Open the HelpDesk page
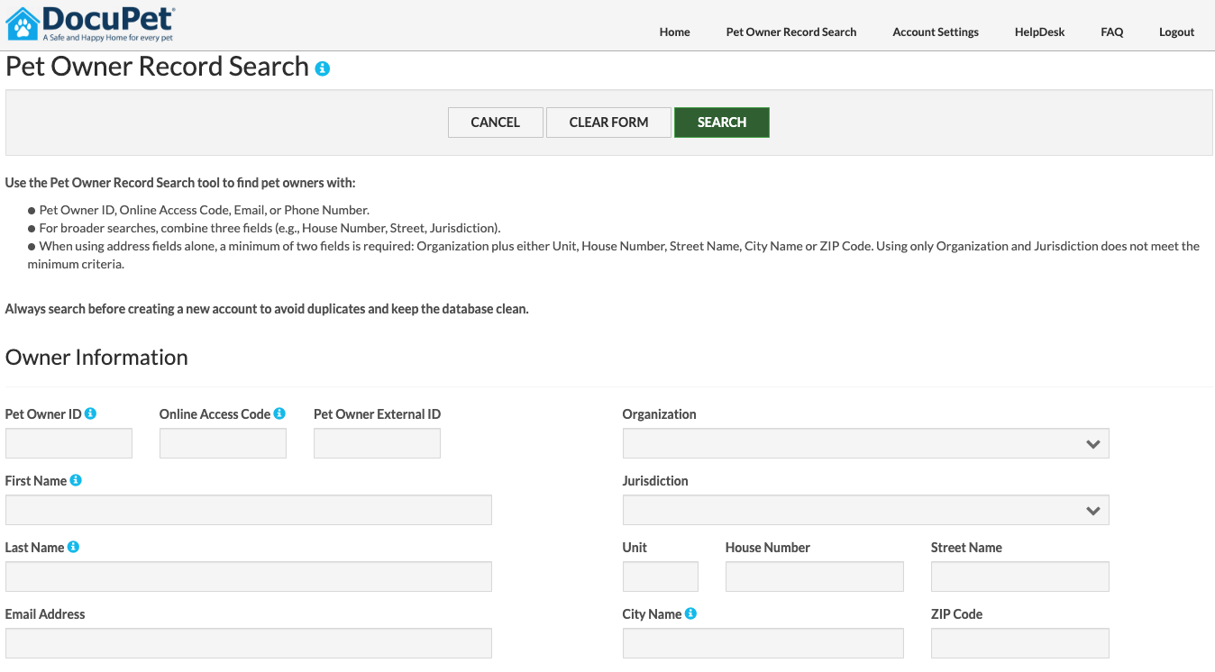The height and width of the screenshot is (672, 1215). coord(1039,32)
